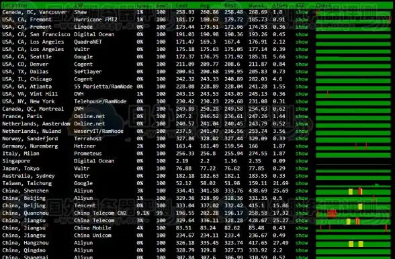The image size is (395, 259).
Task: Select the sent count 99
Action: (x=159, y=213)
